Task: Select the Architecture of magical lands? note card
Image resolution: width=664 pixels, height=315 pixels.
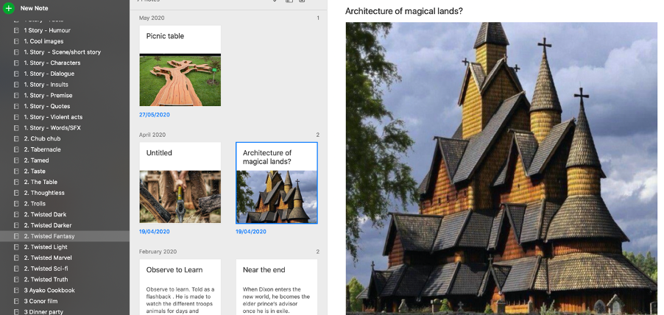Action: [277, 183]
